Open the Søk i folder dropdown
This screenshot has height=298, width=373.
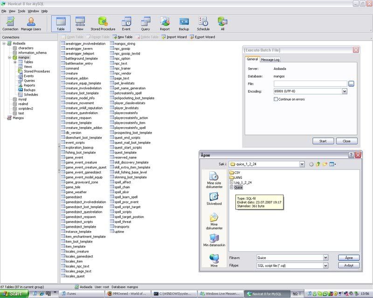[302, 164]
